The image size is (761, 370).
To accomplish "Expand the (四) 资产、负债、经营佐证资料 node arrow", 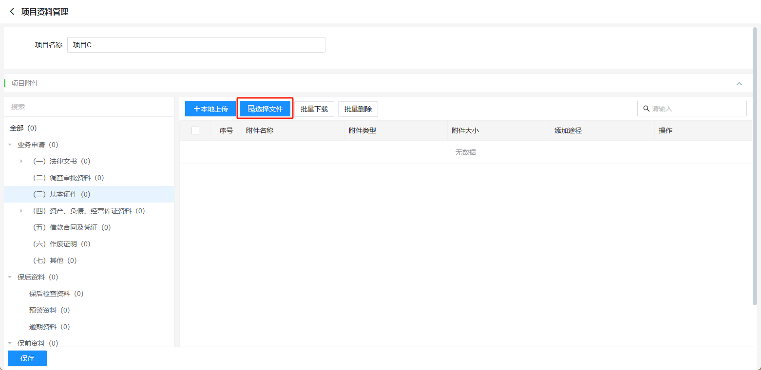I will pyautogui.click(x=21, y=211).
